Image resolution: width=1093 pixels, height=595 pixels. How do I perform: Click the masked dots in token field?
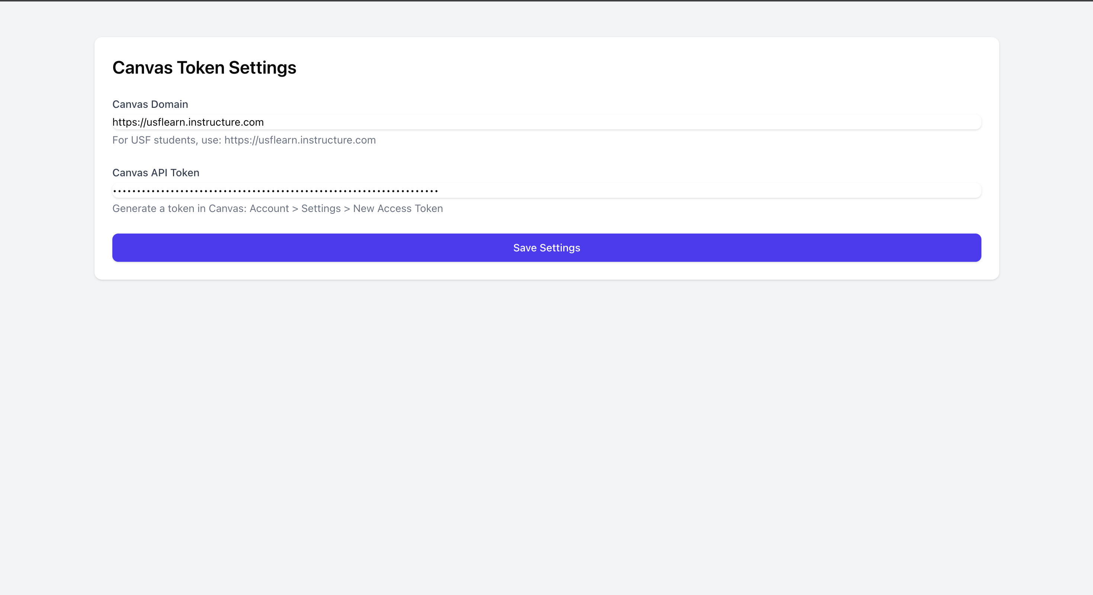click(276, 191)
